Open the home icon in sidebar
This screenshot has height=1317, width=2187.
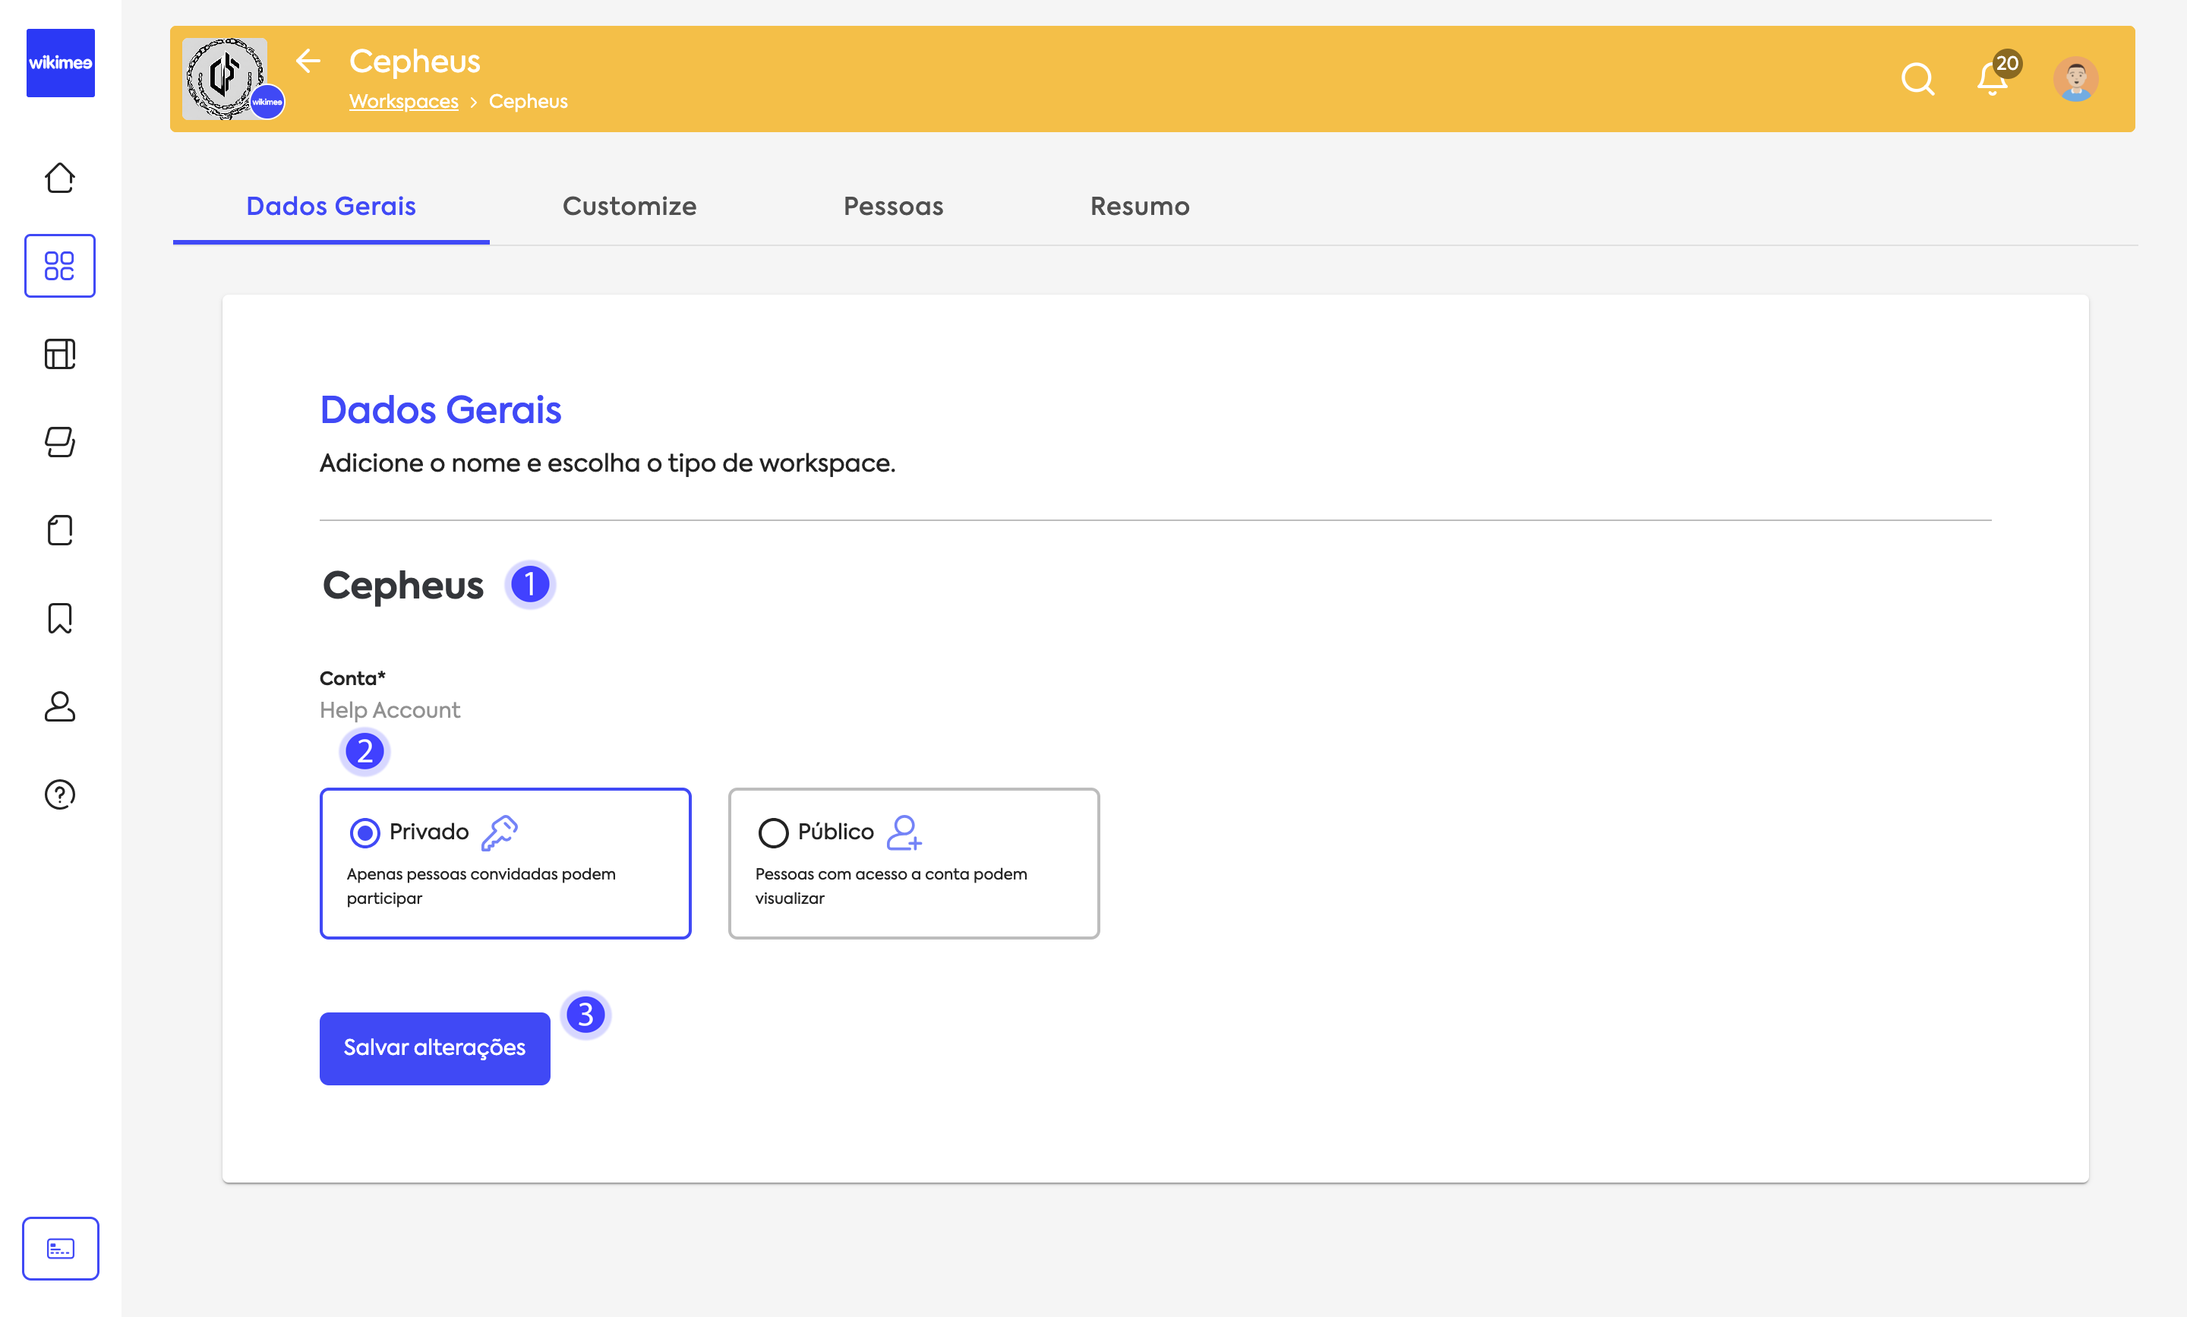59,178
